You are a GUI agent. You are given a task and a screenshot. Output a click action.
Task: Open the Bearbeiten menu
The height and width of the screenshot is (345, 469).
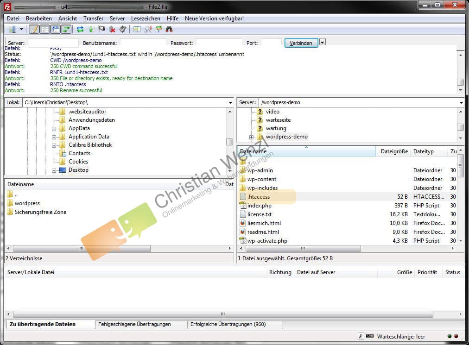(39, 19)
